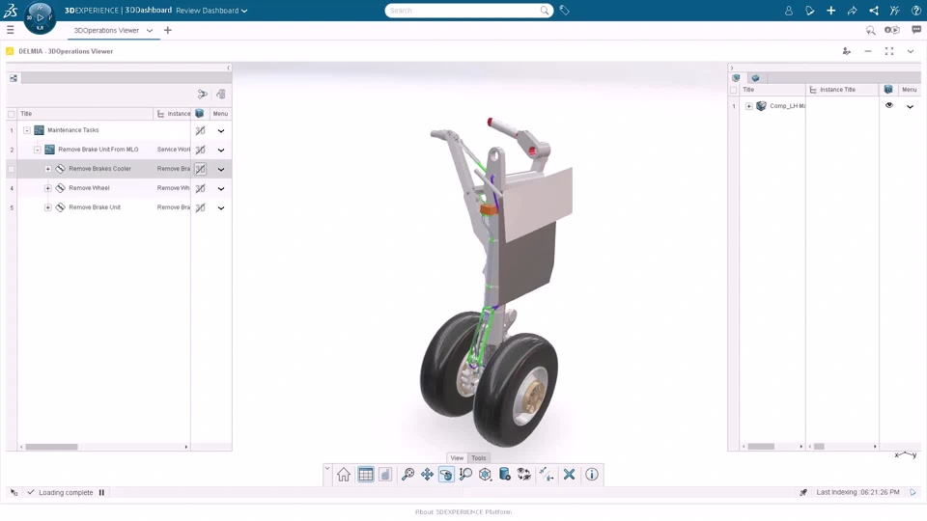Image resolution: width=927 pixels, height=521 pixels.
Task: Switch to the Tools tab
Action: [x=478, y=457]
